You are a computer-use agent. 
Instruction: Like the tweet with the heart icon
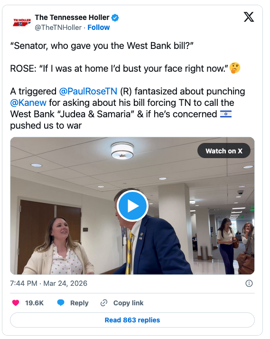pos(16,303)
